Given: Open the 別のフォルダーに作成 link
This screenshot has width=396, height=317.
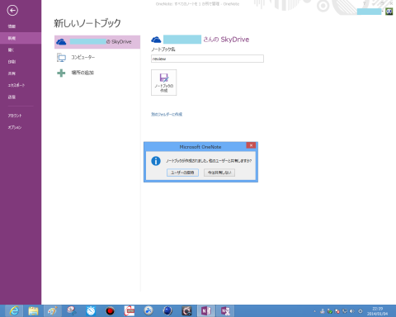Looking at the screenshot, I should pos(167,114).
